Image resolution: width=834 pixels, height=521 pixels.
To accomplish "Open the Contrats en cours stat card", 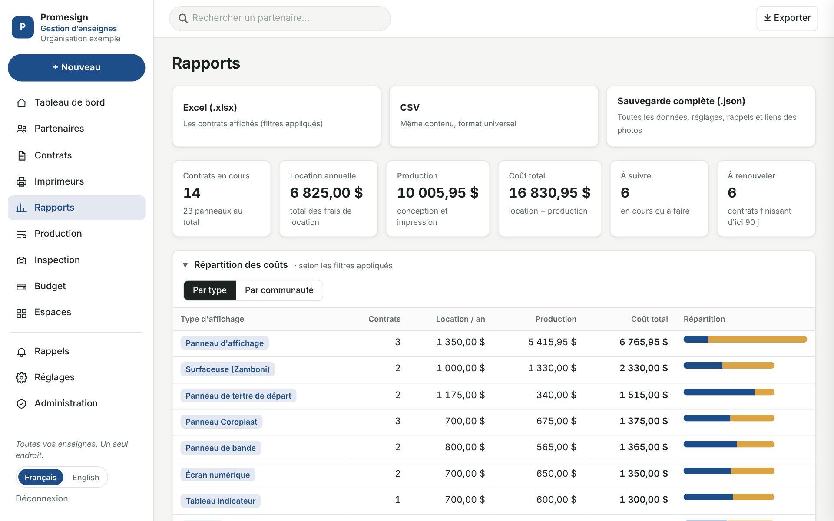I will [222, 198].
